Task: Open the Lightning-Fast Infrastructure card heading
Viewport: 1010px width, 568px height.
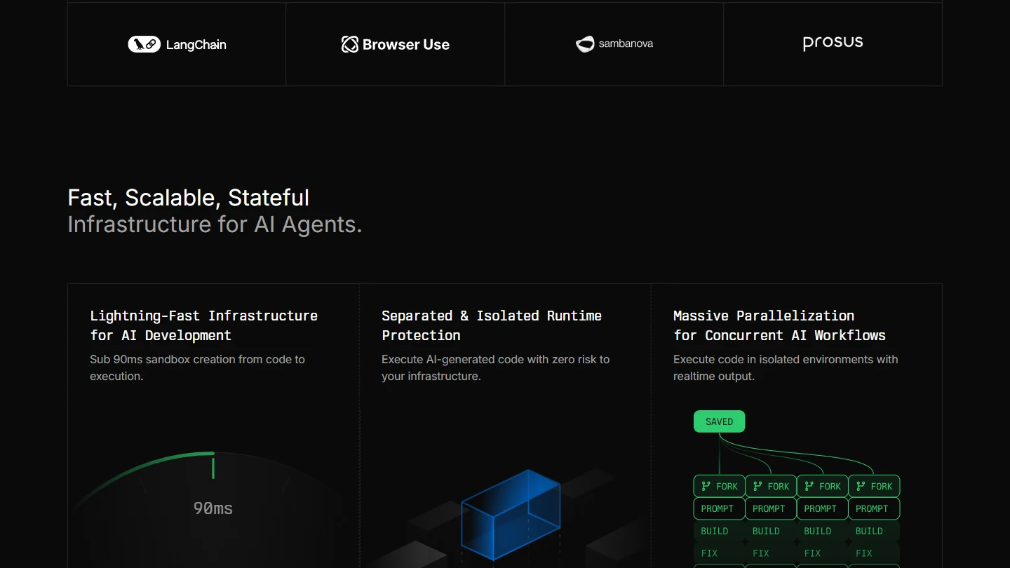Action: [x=203, y=325]
